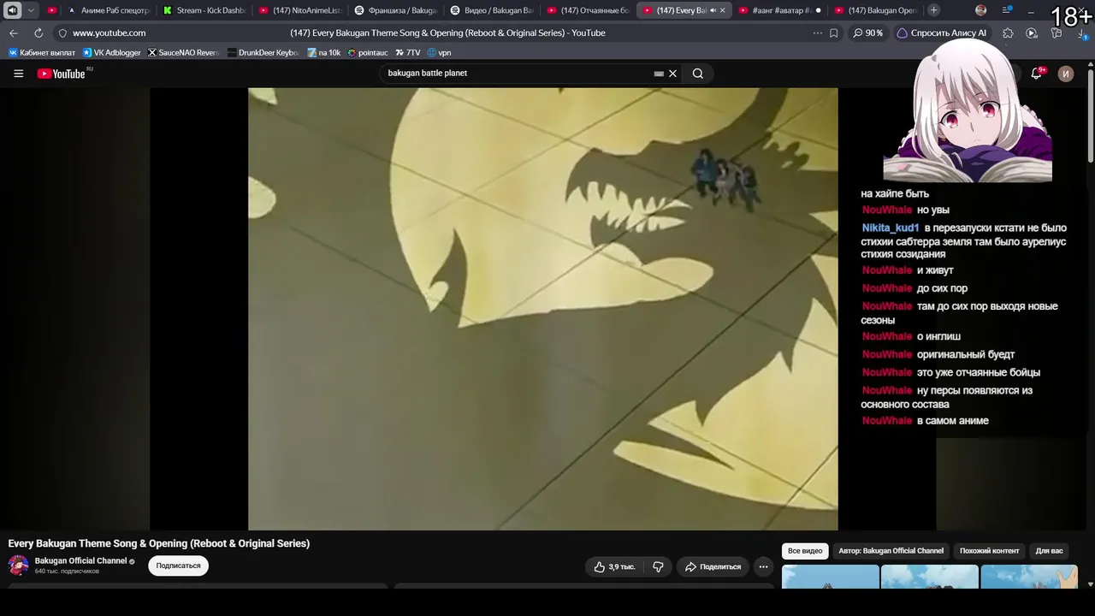
Task: Select the Для вас filter chip
Action: coord(1049,551)
